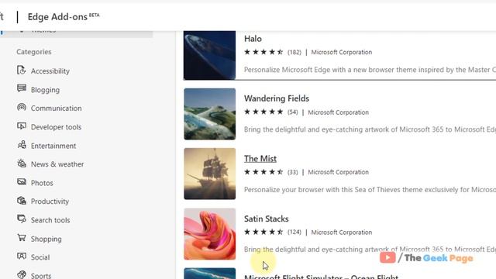Open News & weather category
This screenshot has height=279, width=496.
57,164
